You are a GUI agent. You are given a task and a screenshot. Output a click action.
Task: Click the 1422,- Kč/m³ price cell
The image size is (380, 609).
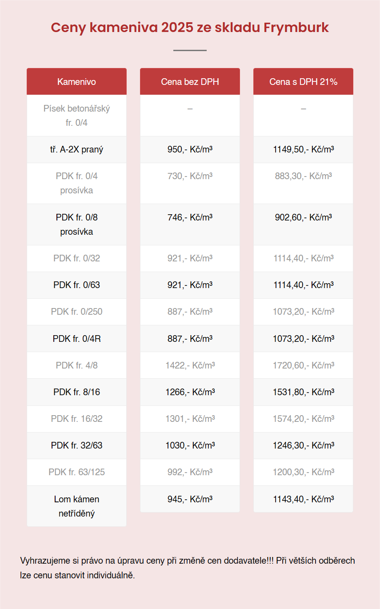click(x=190, y=365)
